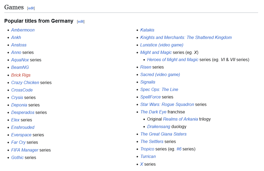264x171 pixels.
Task: Open the Gothic link
Action: (x=17, y=157)
